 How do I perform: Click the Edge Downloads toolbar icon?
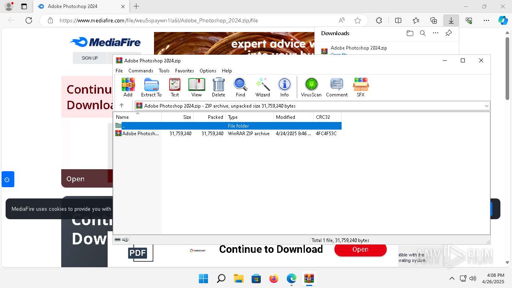pyautogui.click(x=451, y=20)
